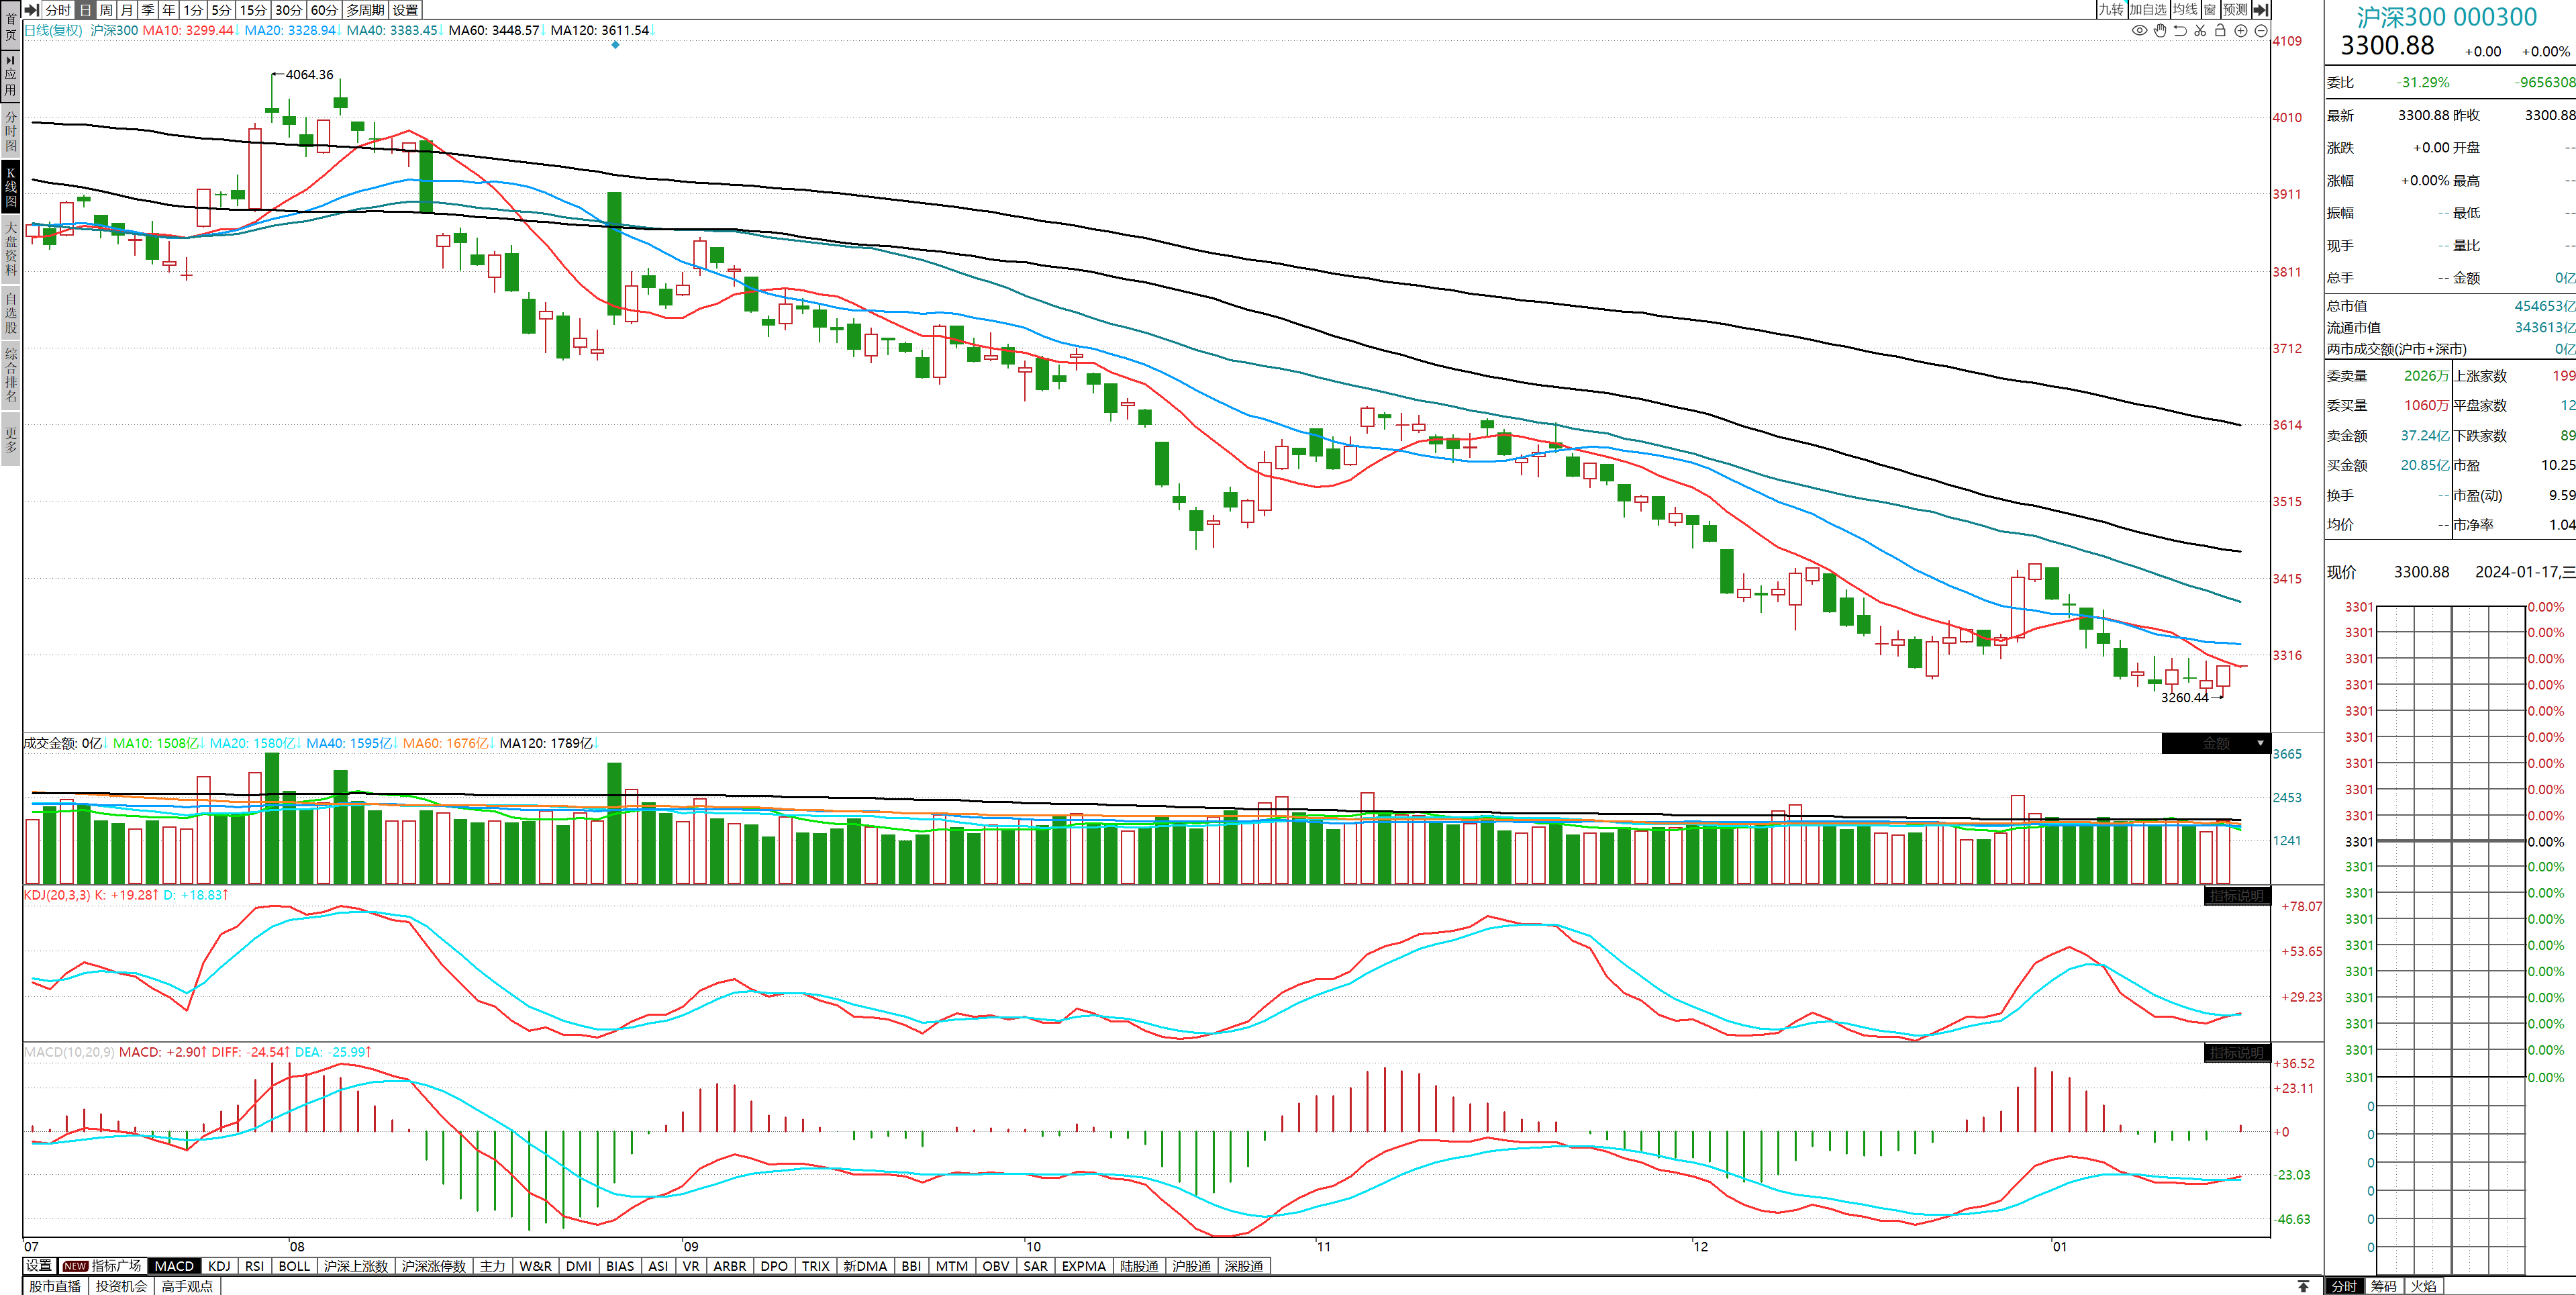This screenshot has height=1295, width=2576.
Task: Click the top-left arrow icon beside 分时
Action: (x=32, y=10)
